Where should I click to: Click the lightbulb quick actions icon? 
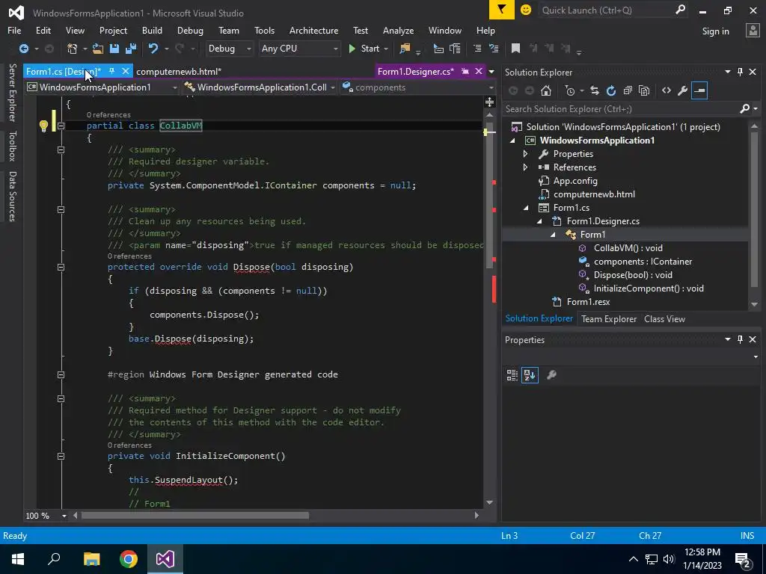(x=43, y=126)
